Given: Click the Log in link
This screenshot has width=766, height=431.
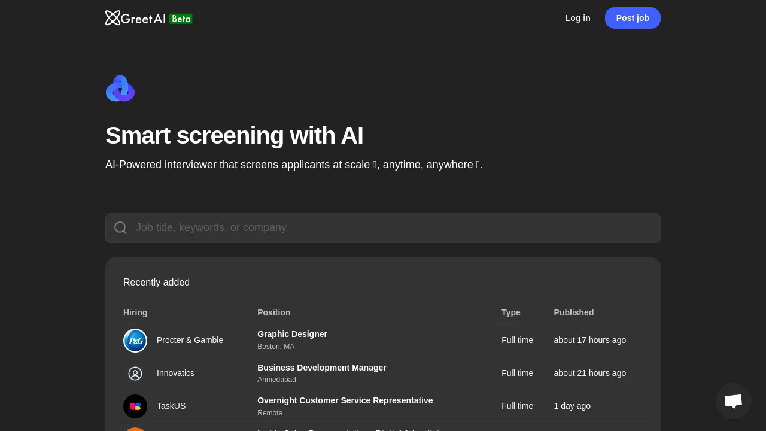Looking at the screenshot, I should click(578, 18).
